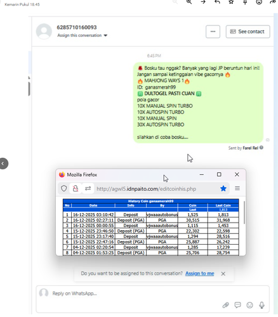
Task: Open the emoji picker in reply box
Action: [249, 305]
